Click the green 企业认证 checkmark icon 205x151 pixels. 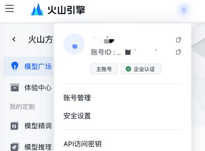[128, 69]
